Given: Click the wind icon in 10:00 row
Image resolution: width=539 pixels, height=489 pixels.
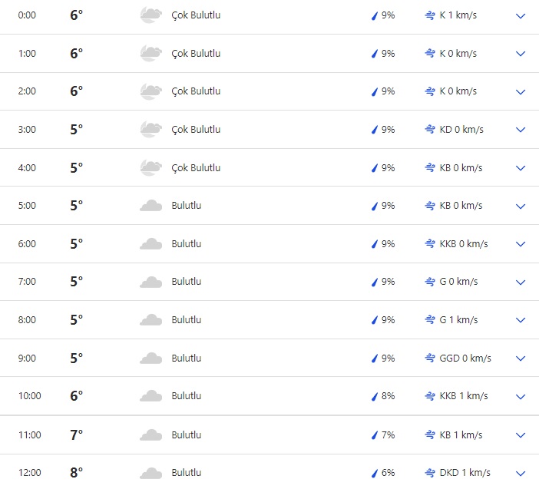Looking at the screenshot, I should 430,396.
